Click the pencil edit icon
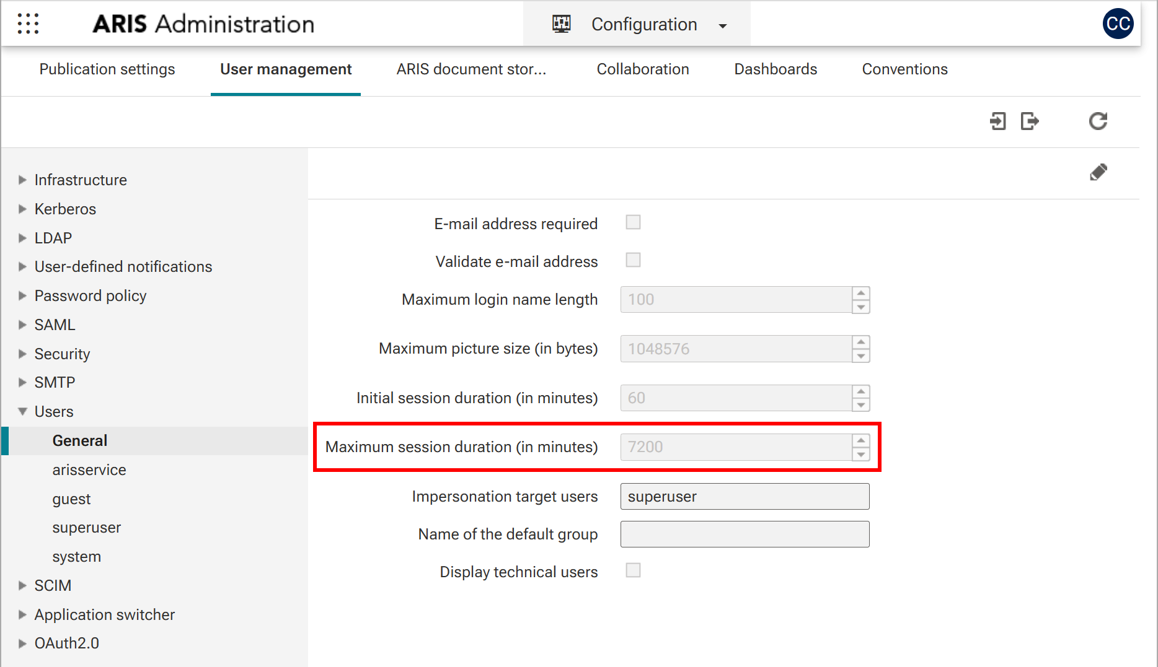This screenshot has width=1158, height=667. click(x=1098, y=172)
